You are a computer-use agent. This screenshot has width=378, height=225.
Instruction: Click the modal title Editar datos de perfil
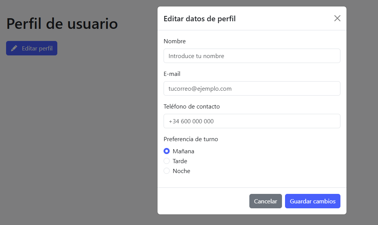coord(200,19)
